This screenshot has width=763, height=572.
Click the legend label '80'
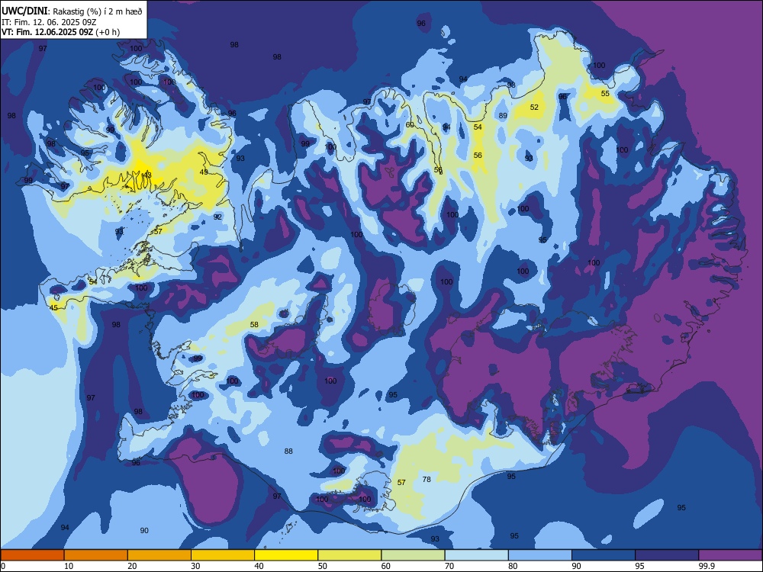(x=513, y=566)
